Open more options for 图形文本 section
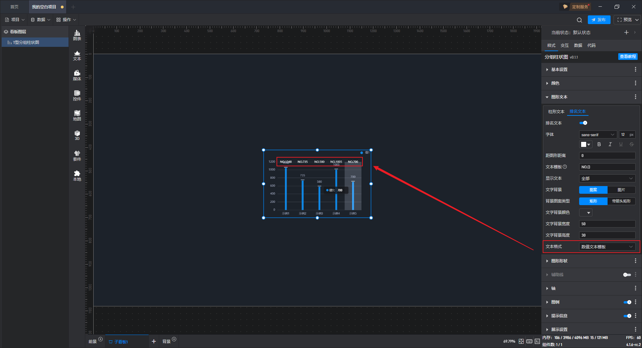Screen dimensions: 642x348 (635, 97)
